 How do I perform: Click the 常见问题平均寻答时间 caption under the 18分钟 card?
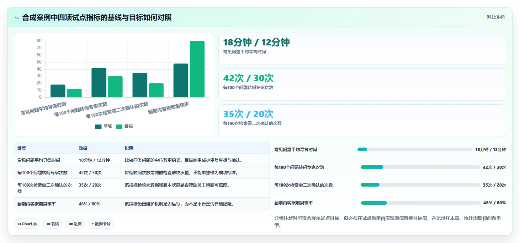[244, 52]
